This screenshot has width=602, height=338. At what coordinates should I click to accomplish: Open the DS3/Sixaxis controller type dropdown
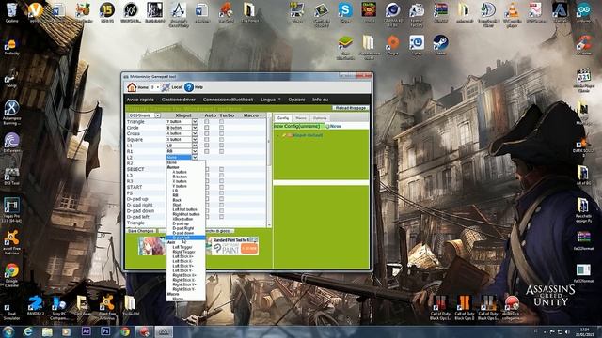[144, 115]
